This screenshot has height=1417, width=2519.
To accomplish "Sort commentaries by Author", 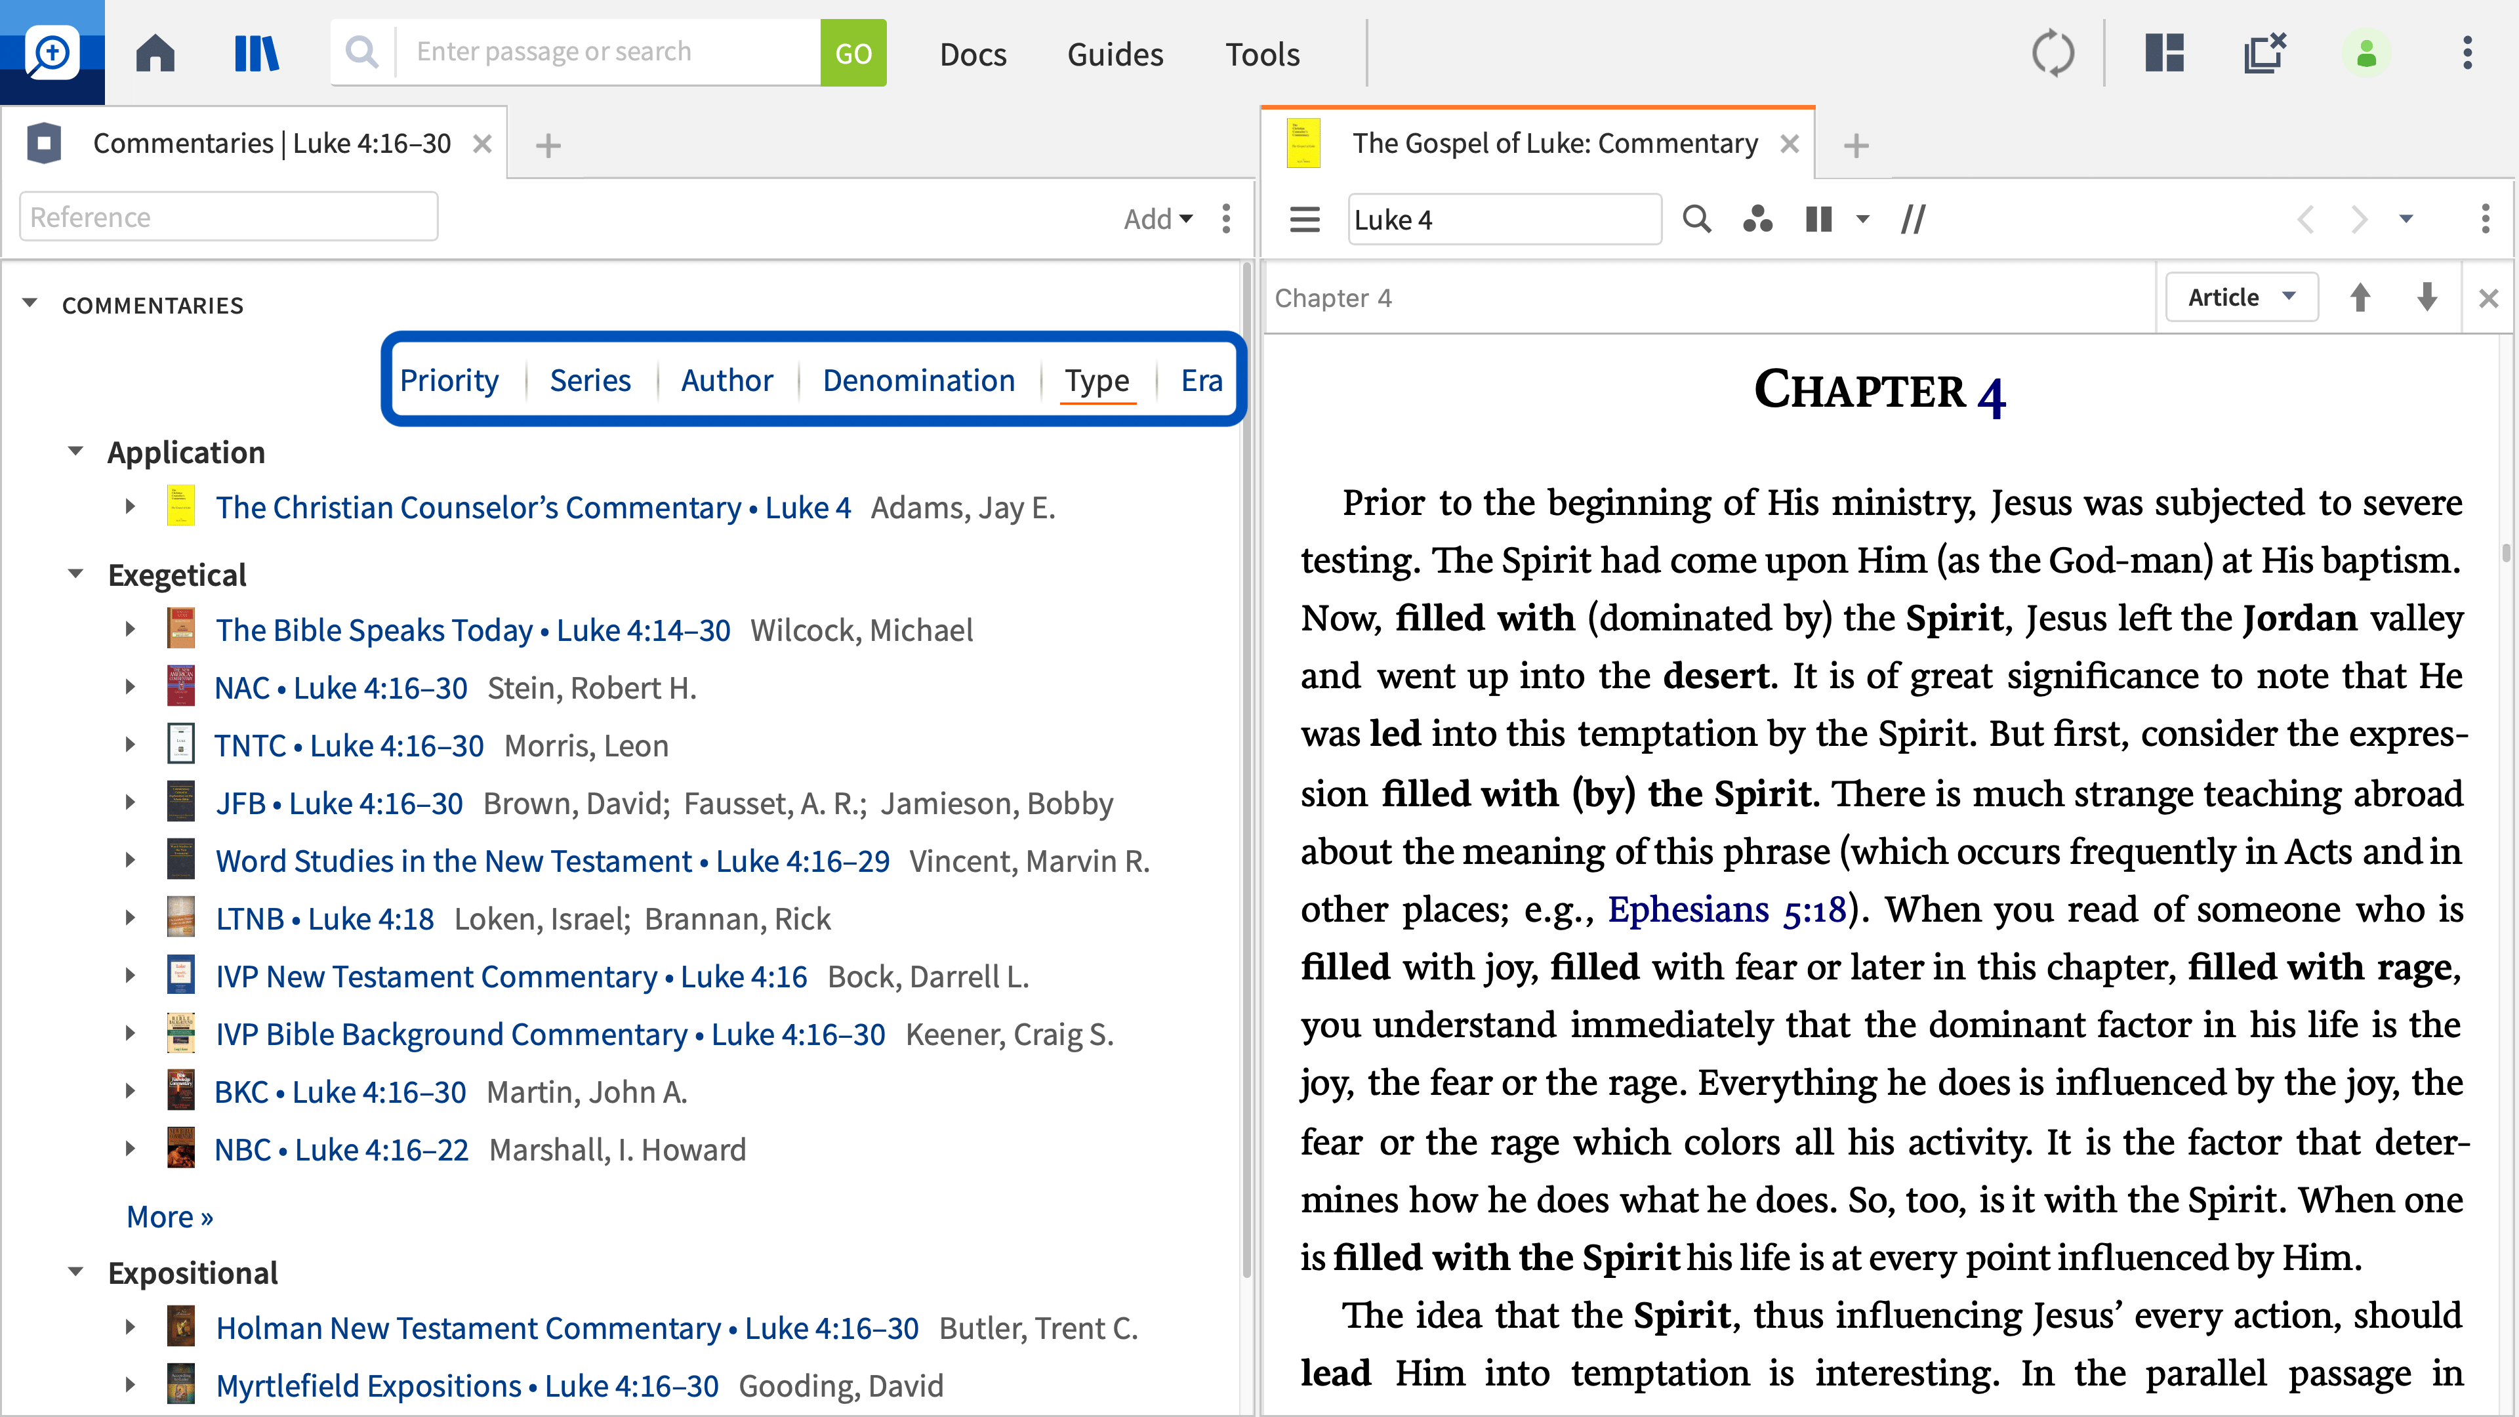I will (x=727, y=379).
